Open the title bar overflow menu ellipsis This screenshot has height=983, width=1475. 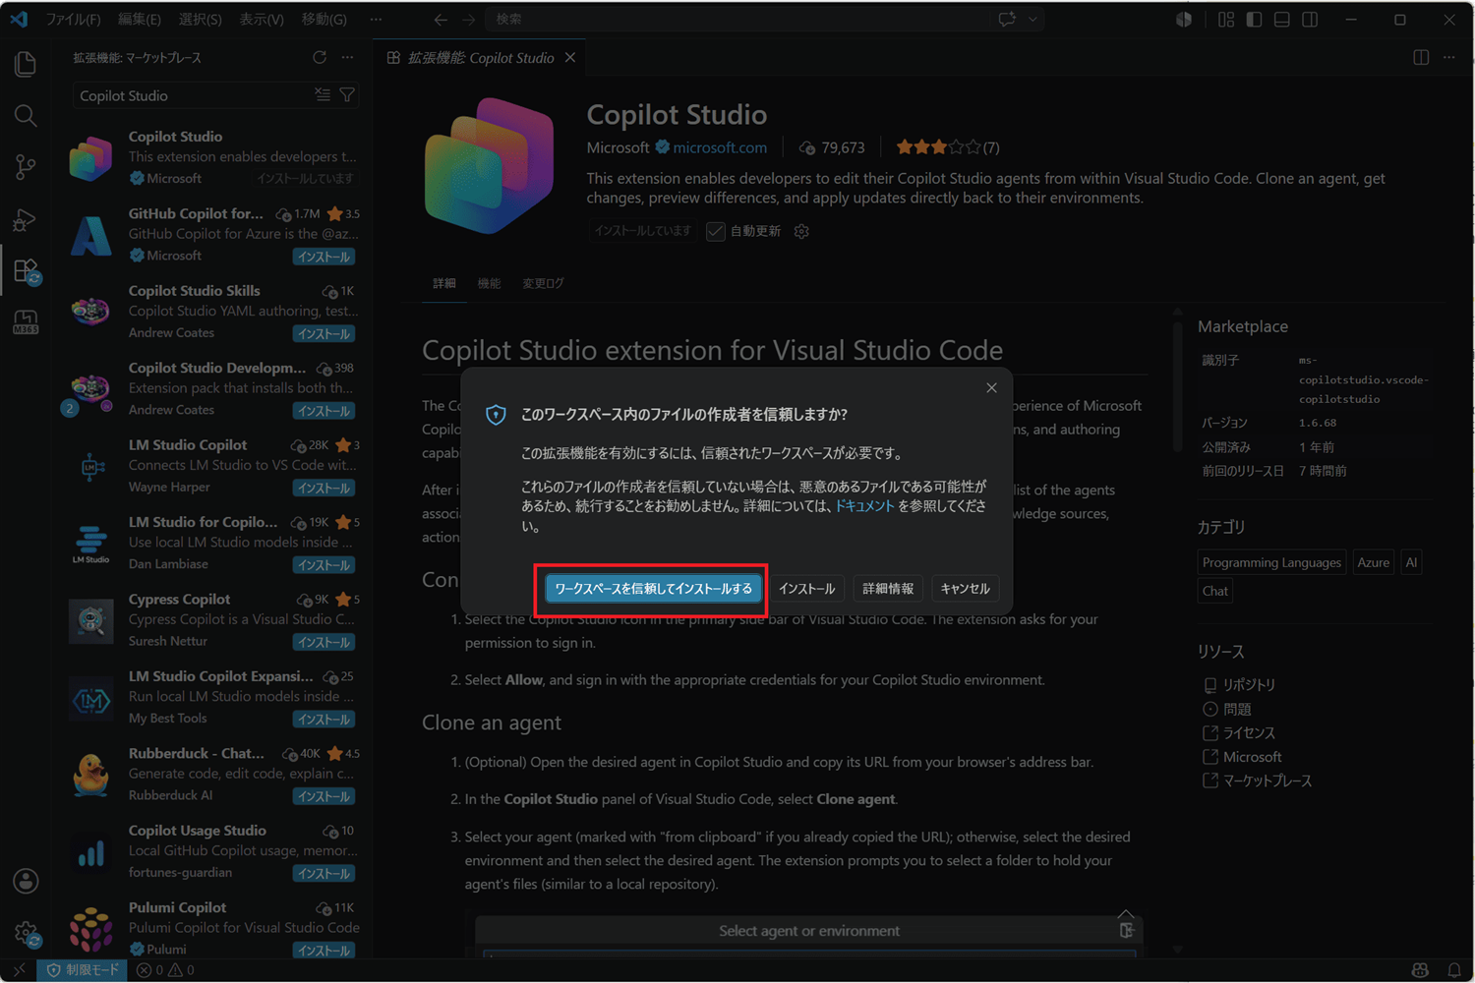point(376,20)
